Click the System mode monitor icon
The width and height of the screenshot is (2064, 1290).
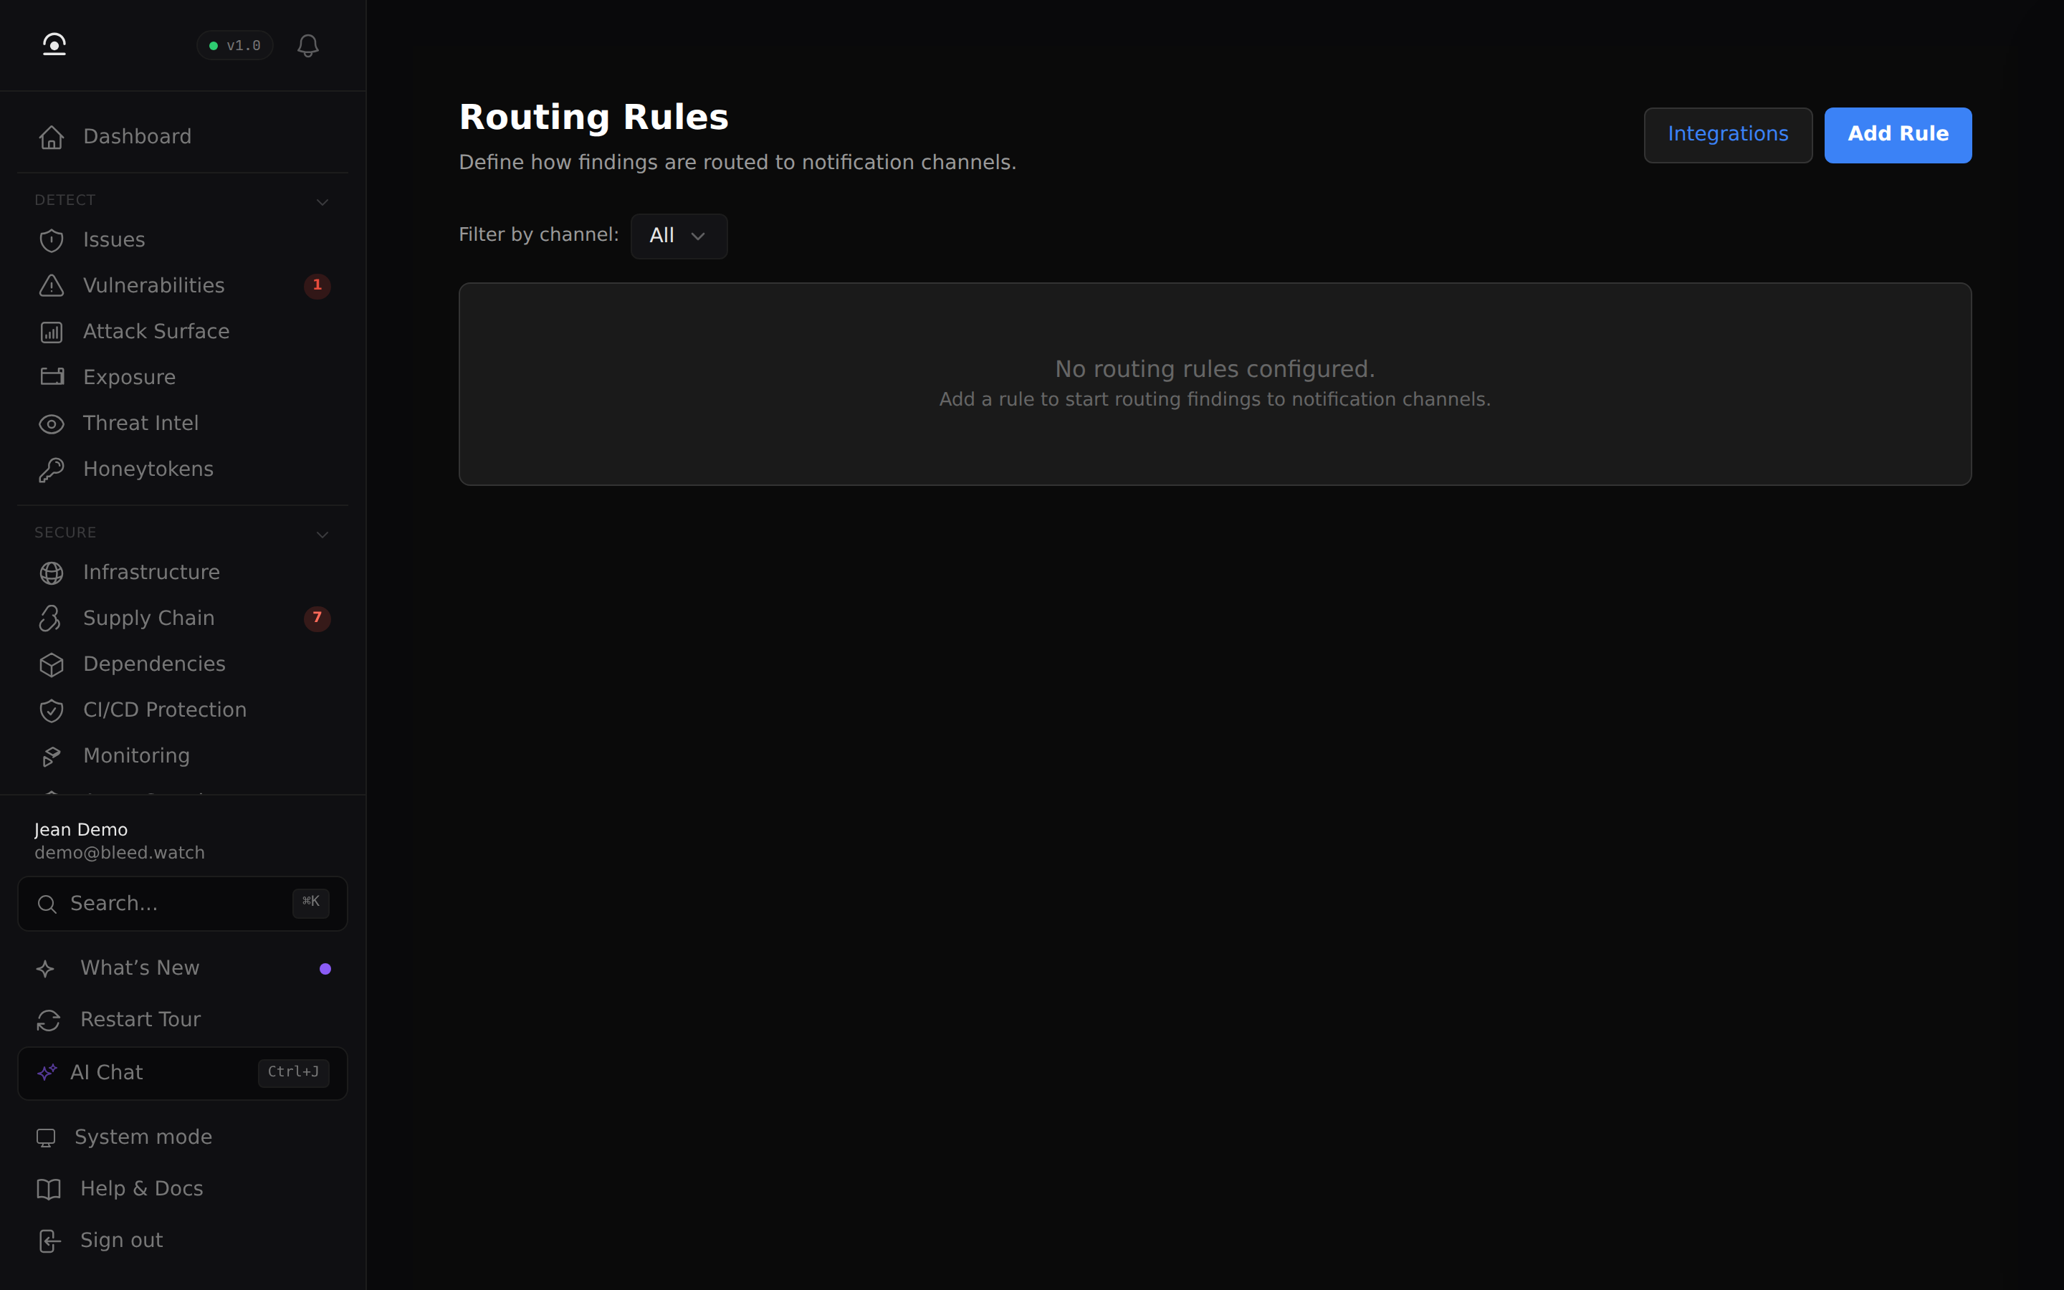pyautogui.click(x=46, y=1138)
